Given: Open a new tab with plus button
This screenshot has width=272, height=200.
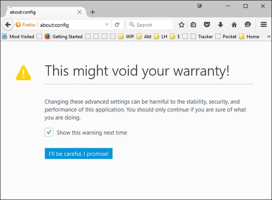Looking at the screenshot, I should pos(92,12).
